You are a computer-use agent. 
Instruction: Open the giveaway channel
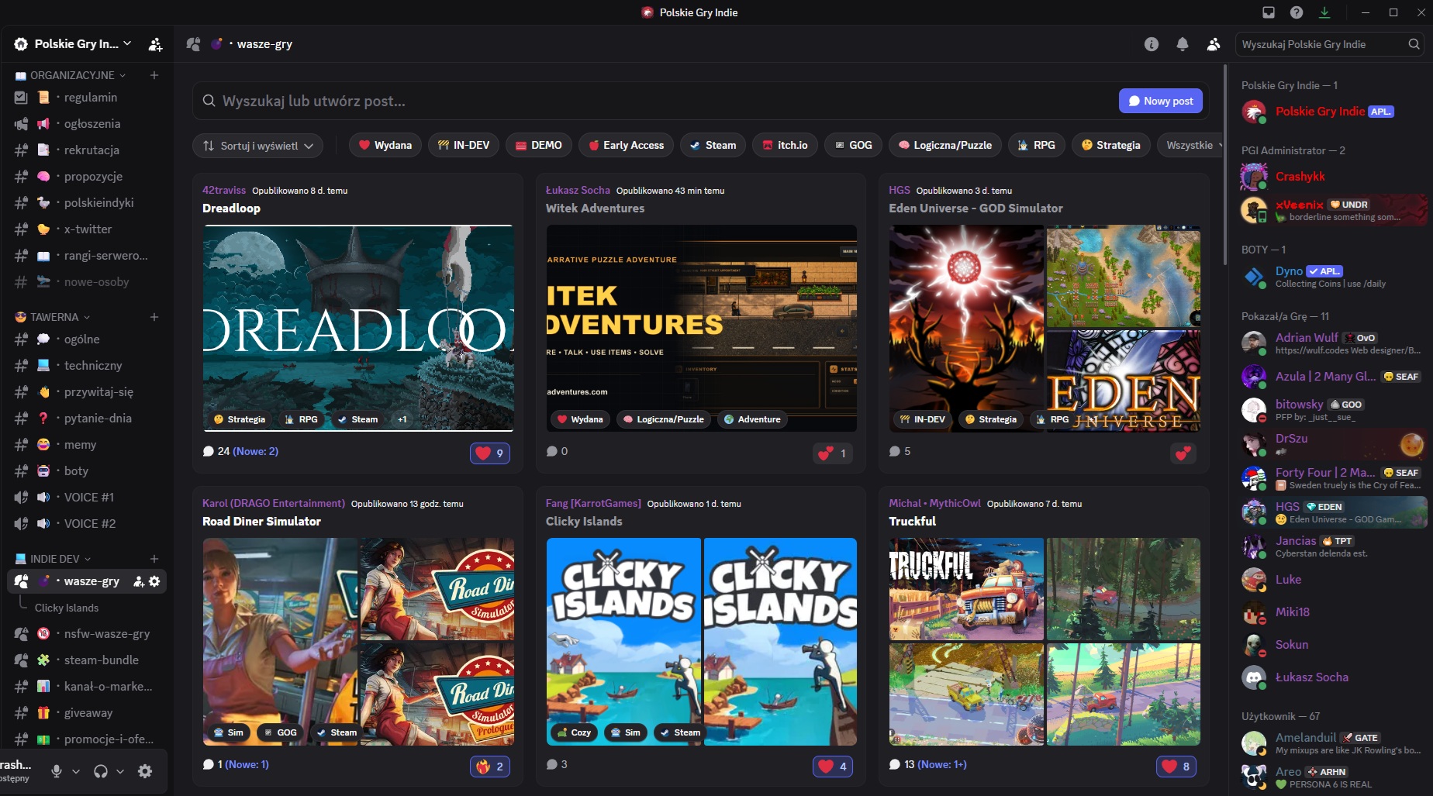[87, 713]
